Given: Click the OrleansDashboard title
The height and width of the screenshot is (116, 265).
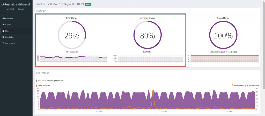Looking at the screenshot, I should pos(16,4).
